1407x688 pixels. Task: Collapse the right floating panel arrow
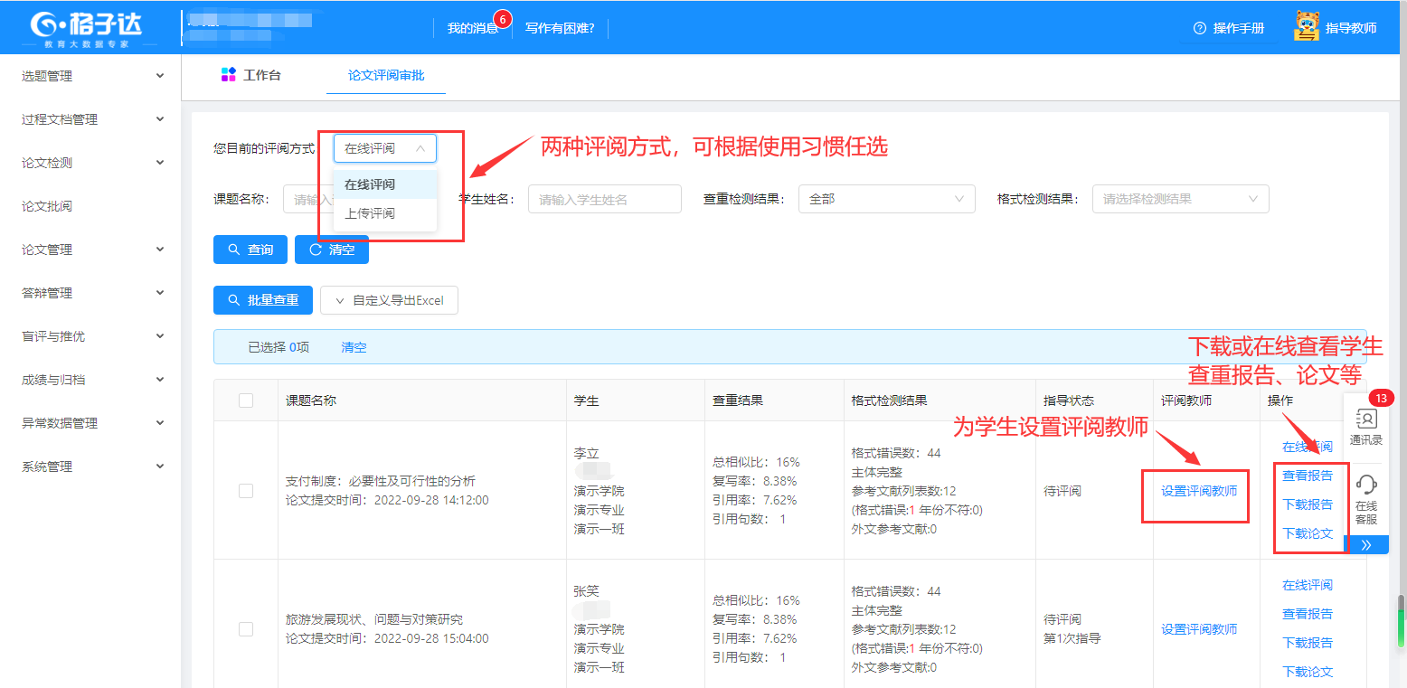(x=1365, y=545)
